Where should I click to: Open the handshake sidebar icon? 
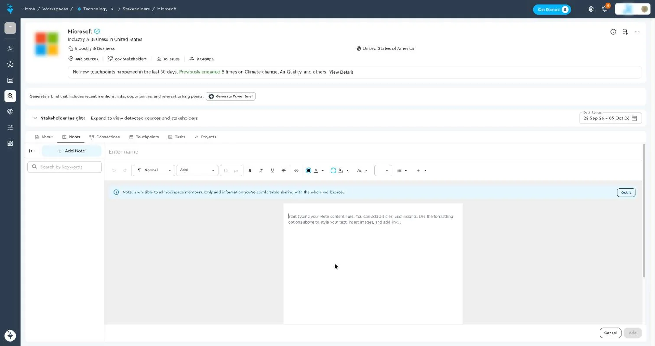[10, 112]
